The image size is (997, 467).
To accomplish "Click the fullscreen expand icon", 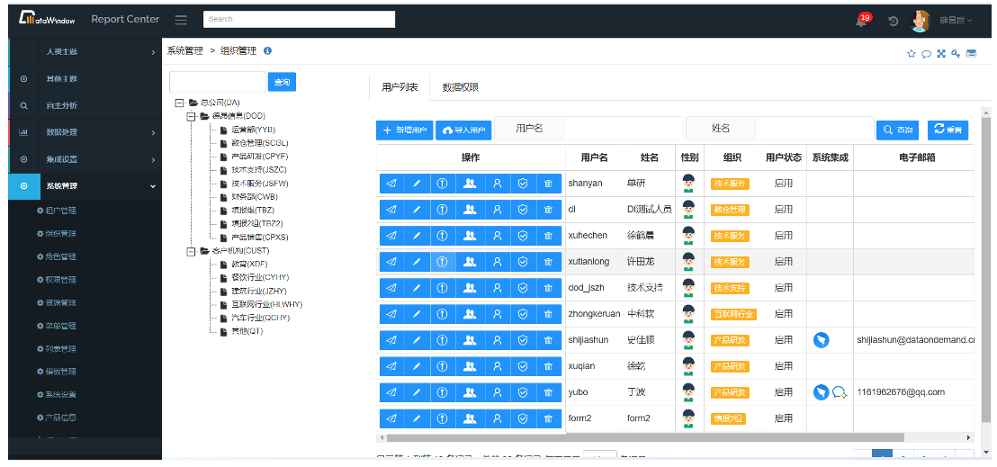I will (941, 54).
